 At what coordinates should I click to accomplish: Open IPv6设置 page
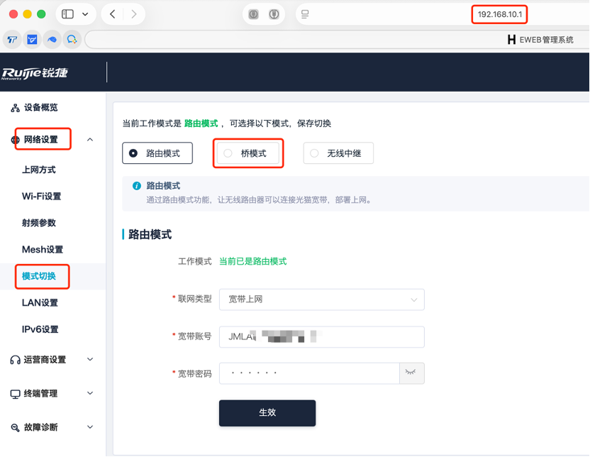tap(40, 329)
